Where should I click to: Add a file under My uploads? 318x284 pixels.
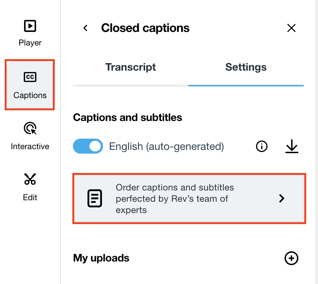292,258
